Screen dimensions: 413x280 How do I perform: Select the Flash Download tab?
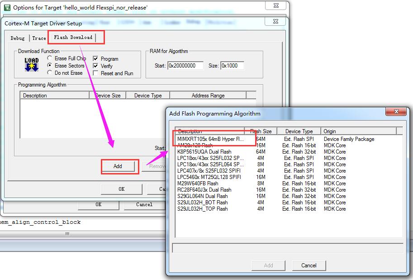(73, 38)
